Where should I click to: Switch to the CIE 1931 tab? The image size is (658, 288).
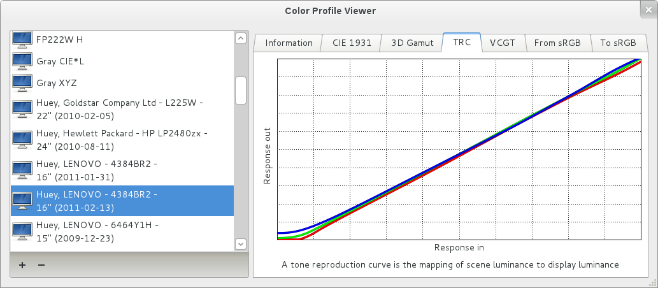(x=351, y=43)
